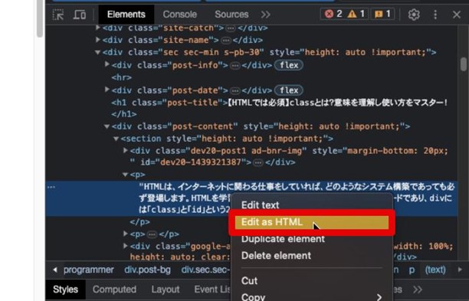
Task: Click ellipsis in dev20-1439321387 div
Action: pyautogui.click(x=258, y=162)
